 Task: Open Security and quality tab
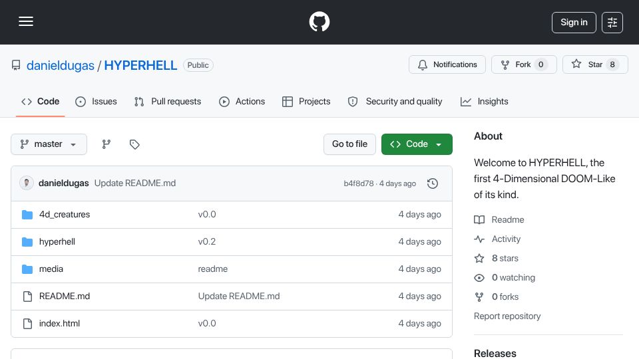pyautogui.click(x=395, y=101)
